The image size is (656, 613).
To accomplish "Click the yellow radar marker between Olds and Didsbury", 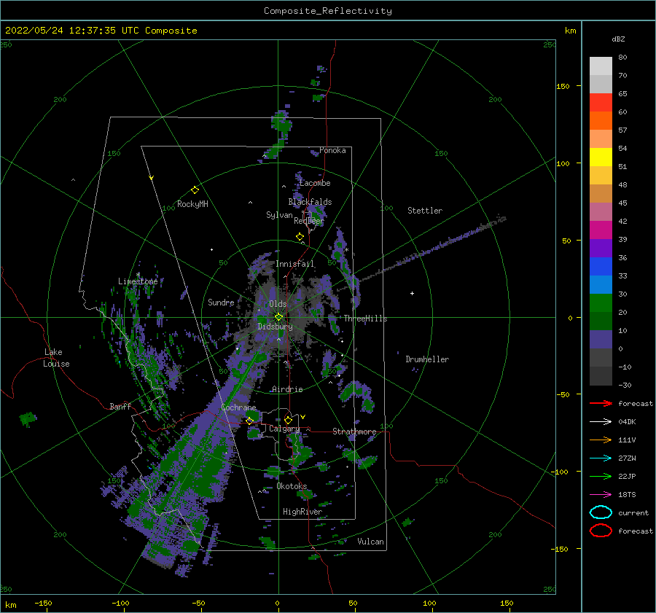I will [278, 317].
